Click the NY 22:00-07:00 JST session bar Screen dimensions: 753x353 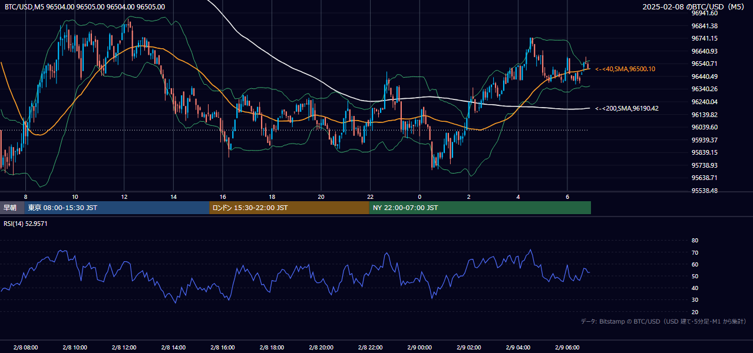(x=480, y=208)
